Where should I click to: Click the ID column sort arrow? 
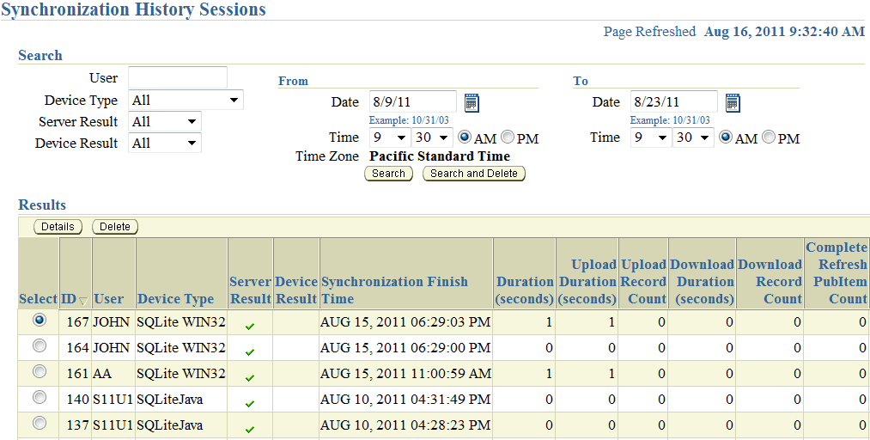83,301
